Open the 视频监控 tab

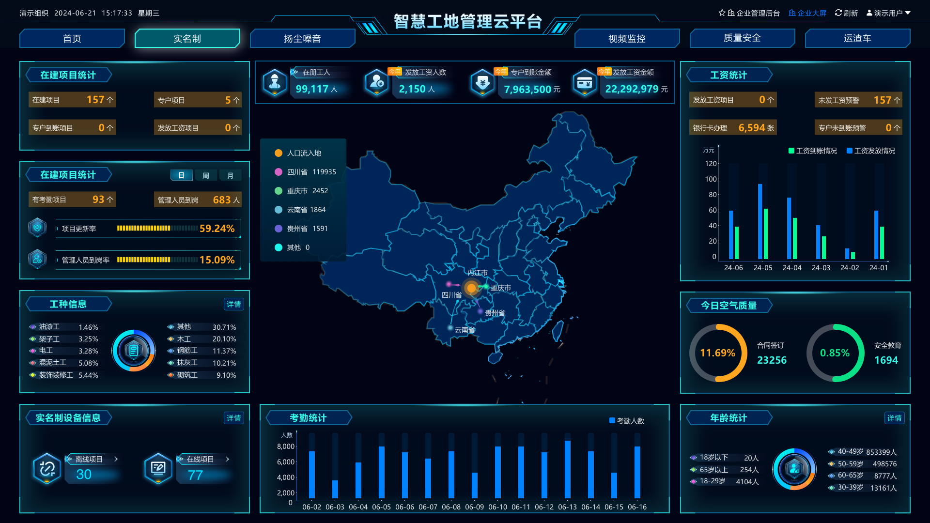coord(627,38)
